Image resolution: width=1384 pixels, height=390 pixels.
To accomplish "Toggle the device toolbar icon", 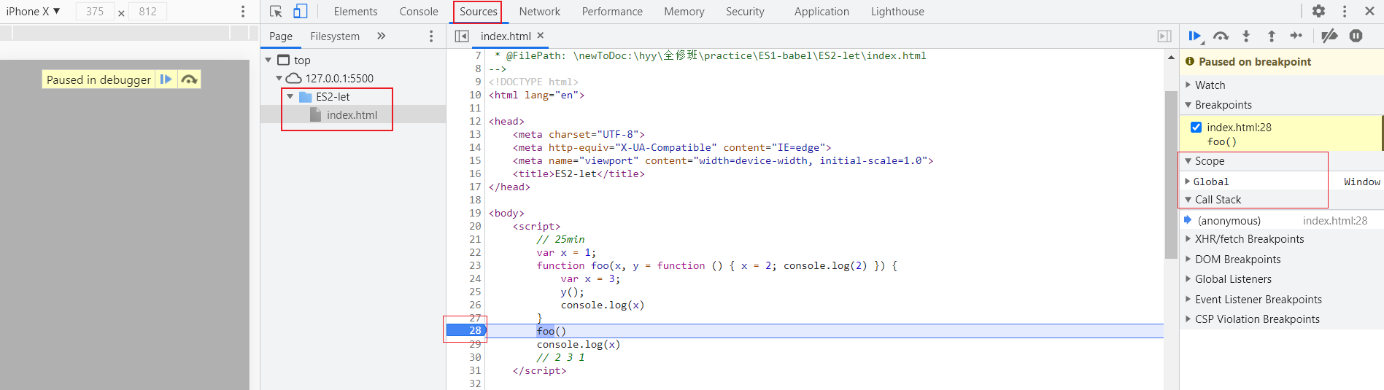I will [301, 12].
